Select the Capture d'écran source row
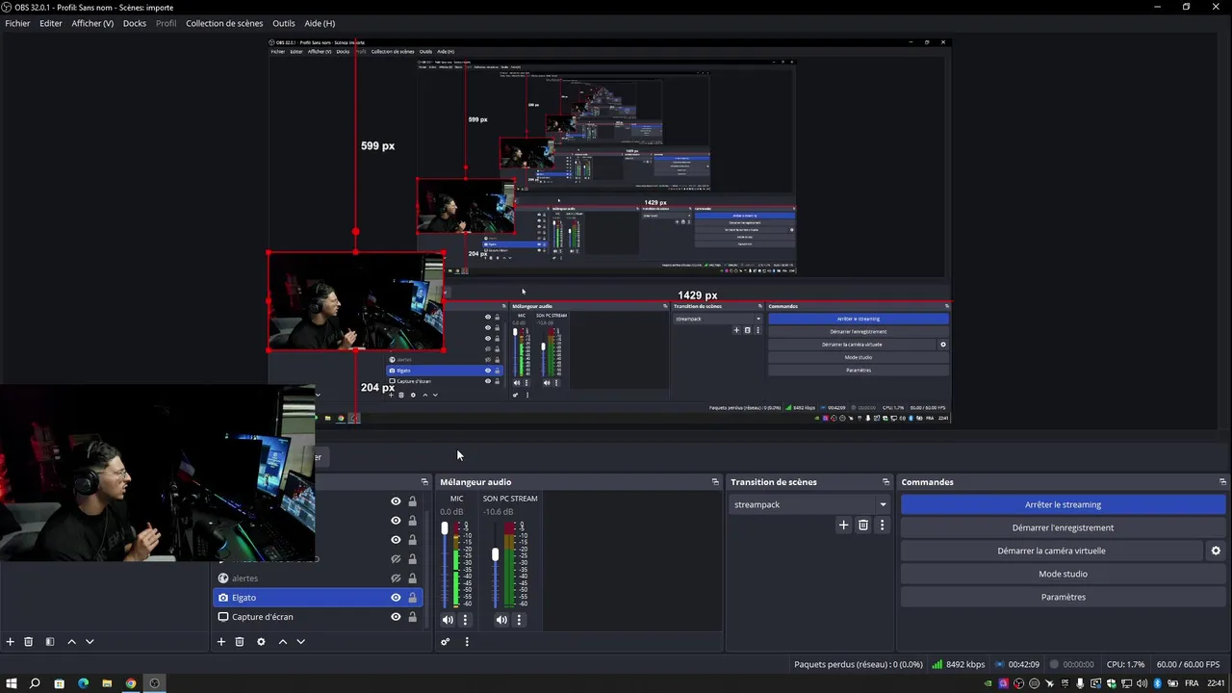This screenshot has width=1232, height=693. pos(319,617)
